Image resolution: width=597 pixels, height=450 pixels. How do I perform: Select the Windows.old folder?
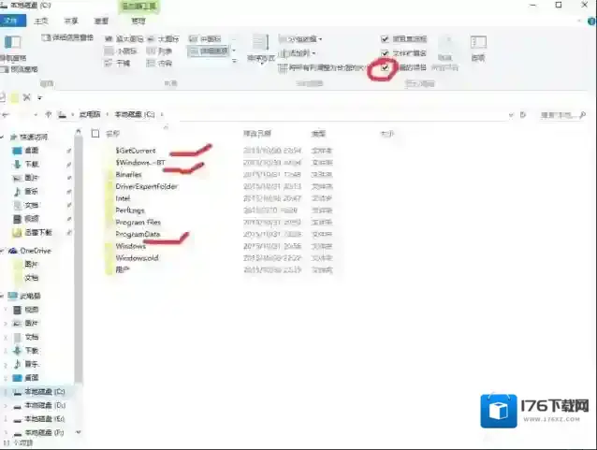(x=137, y=257)
